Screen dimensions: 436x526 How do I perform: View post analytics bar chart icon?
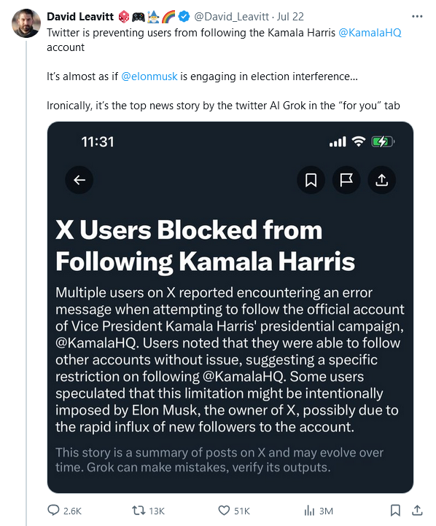click(309, 511)
